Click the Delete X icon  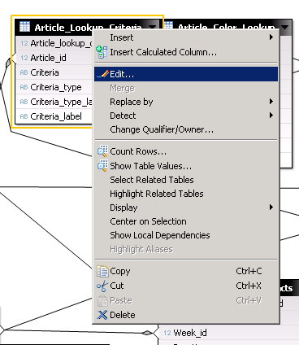pos(102,315)
